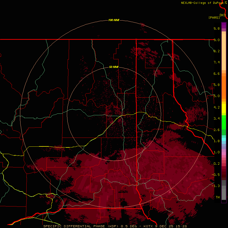The width and height of the screenshot is (228, 228).
Task: Click the purple top segment of color bar
Action: (224, 25)
